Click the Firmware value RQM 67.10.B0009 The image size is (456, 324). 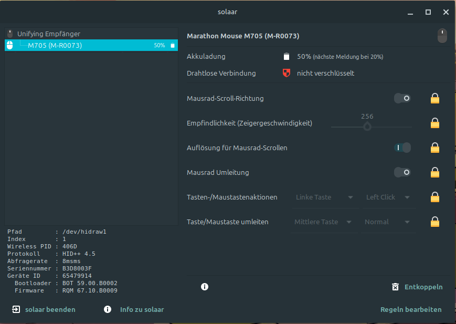(90, 290)
